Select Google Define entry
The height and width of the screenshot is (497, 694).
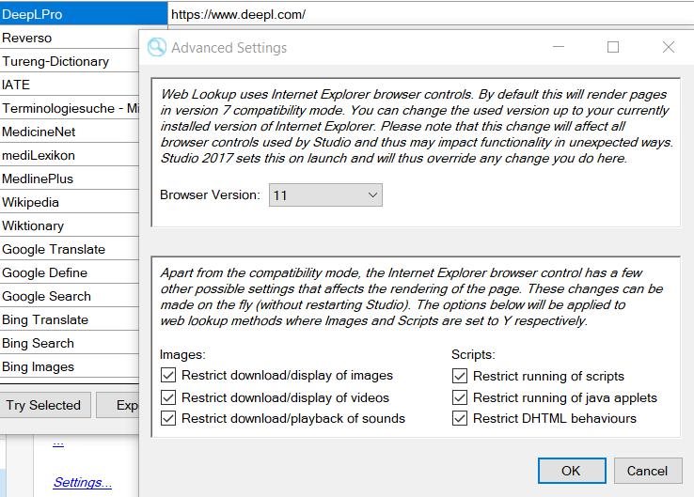70,272
